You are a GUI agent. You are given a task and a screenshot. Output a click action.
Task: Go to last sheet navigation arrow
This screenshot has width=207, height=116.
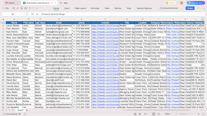coord(13,110)
